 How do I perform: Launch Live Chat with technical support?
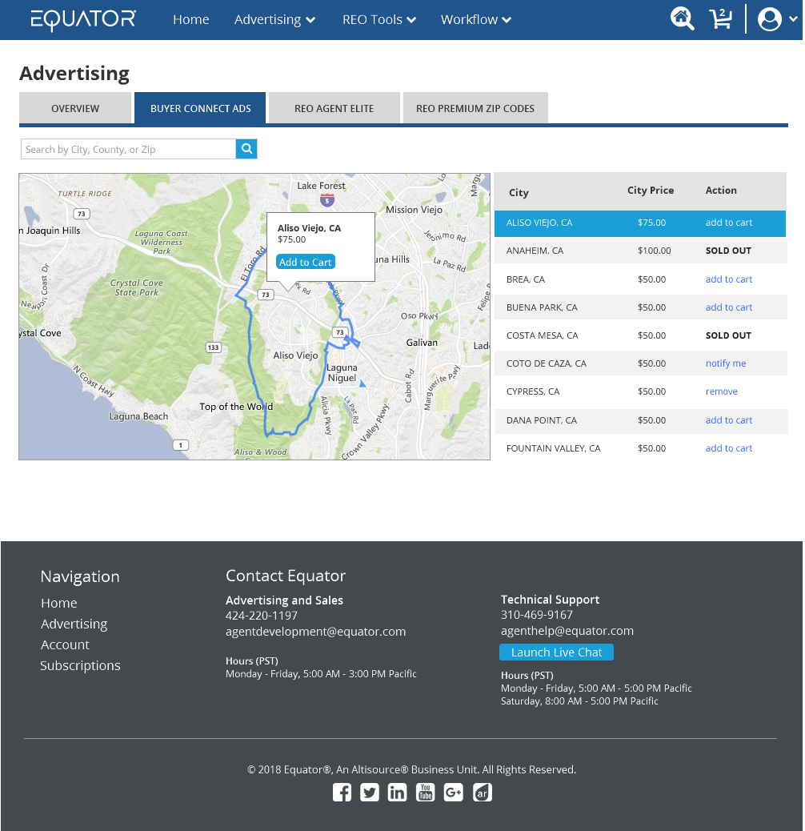point(557,652)
